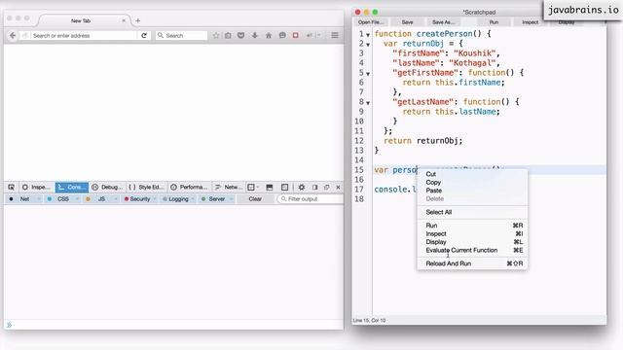Choose Run from the context menu

(x=472, y=226)
